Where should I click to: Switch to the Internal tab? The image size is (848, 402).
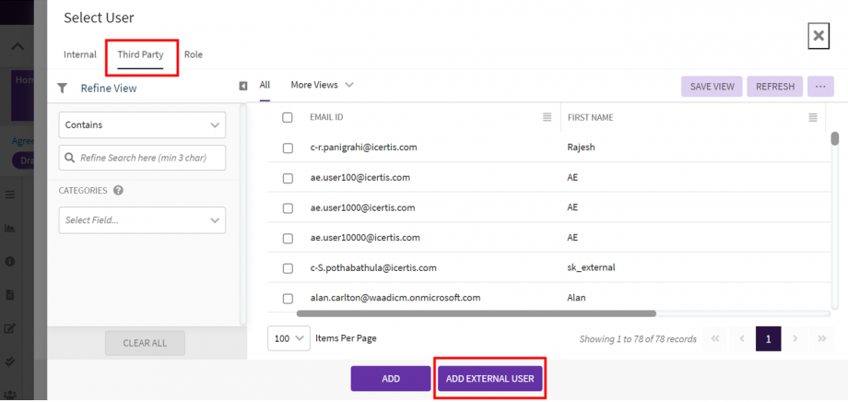coord(80,54)
